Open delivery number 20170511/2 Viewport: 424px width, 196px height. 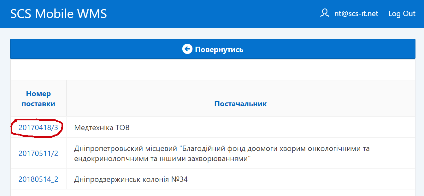click(x=38, y=153)
